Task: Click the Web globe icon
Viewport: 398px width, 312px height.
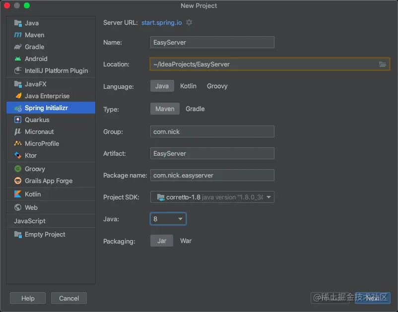Action: [18, 207]
